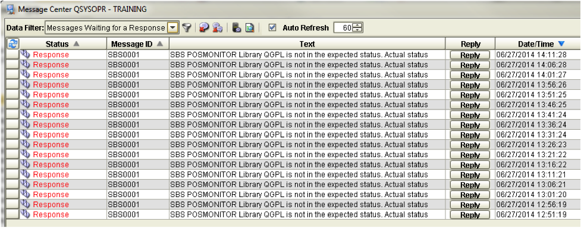This screenshot has height=228, width=581.
Task: Select the row box for the 14:01:27 message
Action: click(x=13, y=74)
